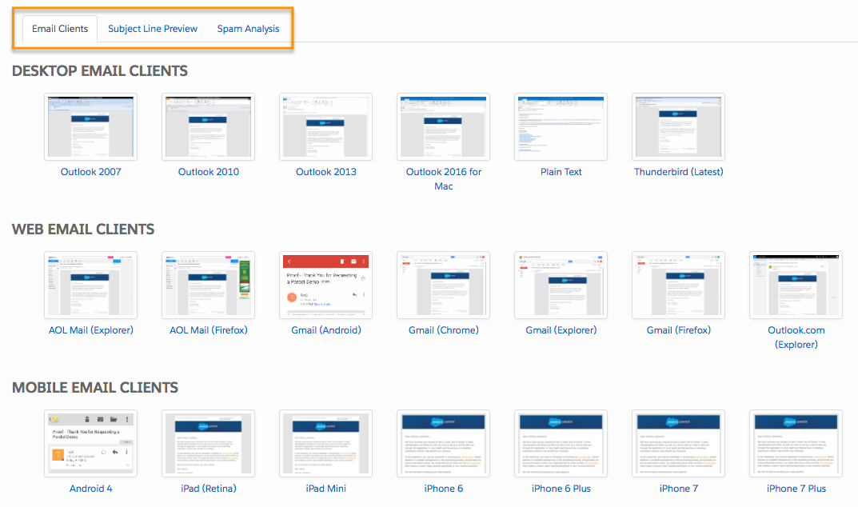
Task: Open the iPad (Retina) preview thumbnail
Action: coord(209,444)
